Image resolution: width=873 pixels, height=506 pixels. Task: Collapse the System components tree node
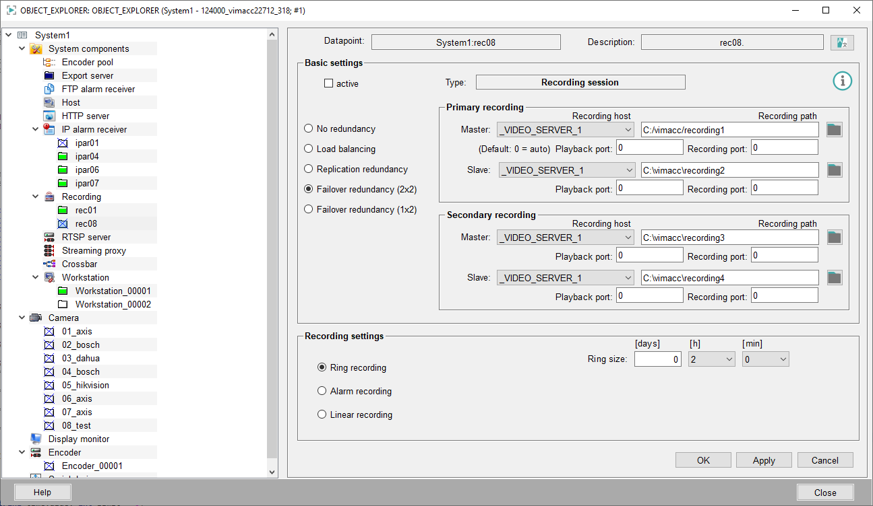[22, 48]
